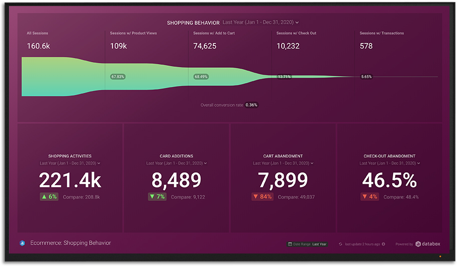Viewport: 457px width, 266px height.
Task: Click the 8,489 Card Additions value
Action: [176, 180]
